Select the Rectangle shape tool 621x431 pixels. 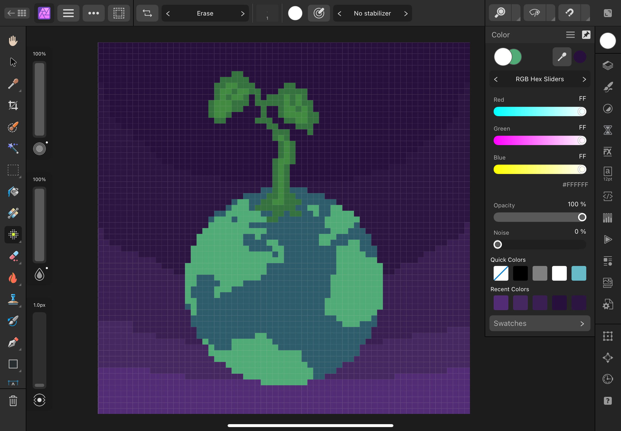13,364
